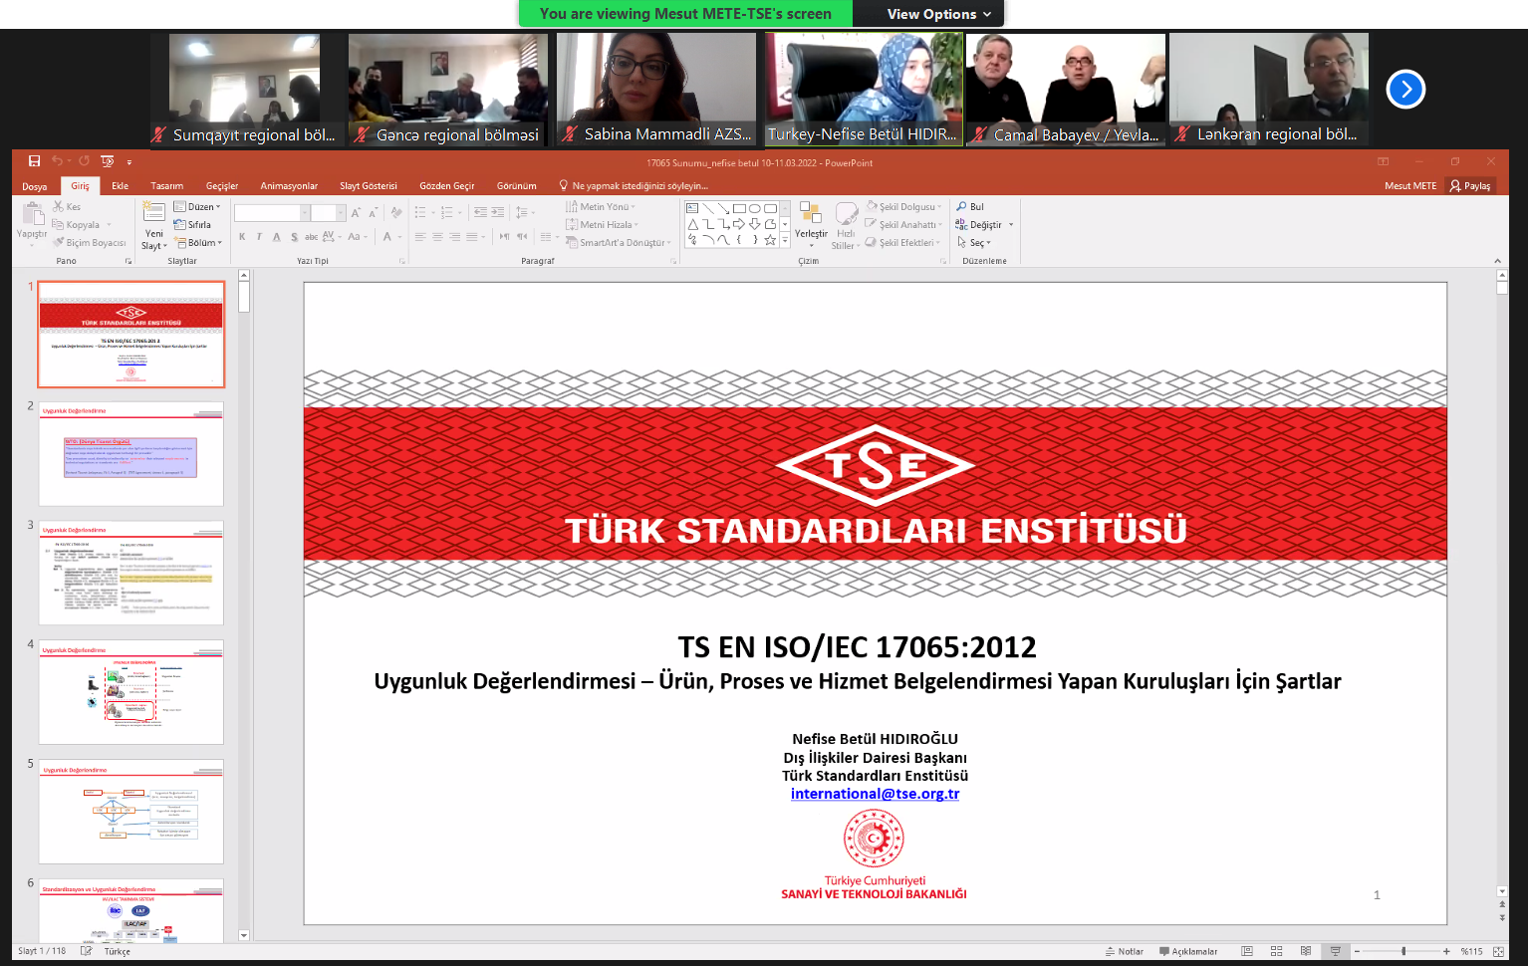Switch to the Tasarım ribbon tab

(167, 186)
